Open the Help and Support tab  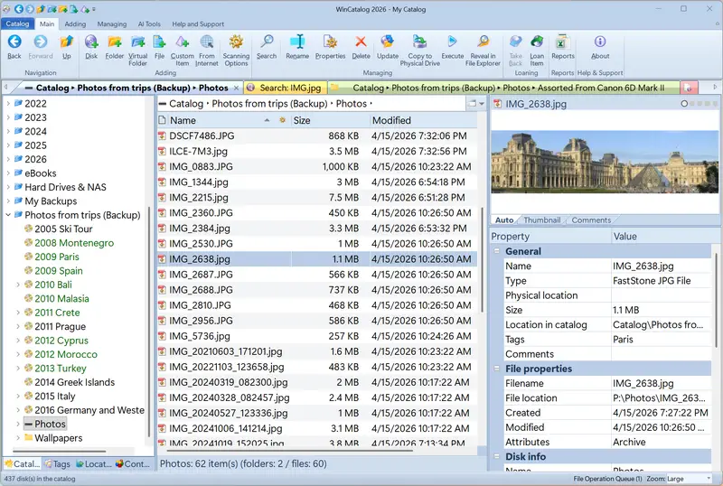point(198,24)
